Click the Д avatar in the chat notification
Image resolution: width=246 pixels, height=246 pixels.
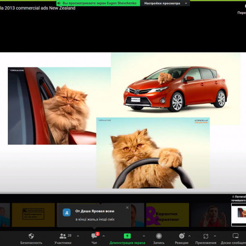tap(66, 213)
